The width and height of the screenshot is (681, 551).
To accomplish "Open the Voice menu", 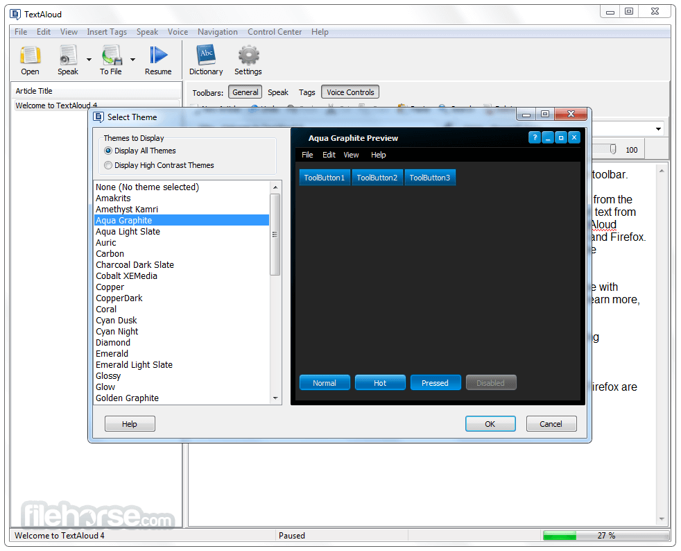I will click(178, 32).
